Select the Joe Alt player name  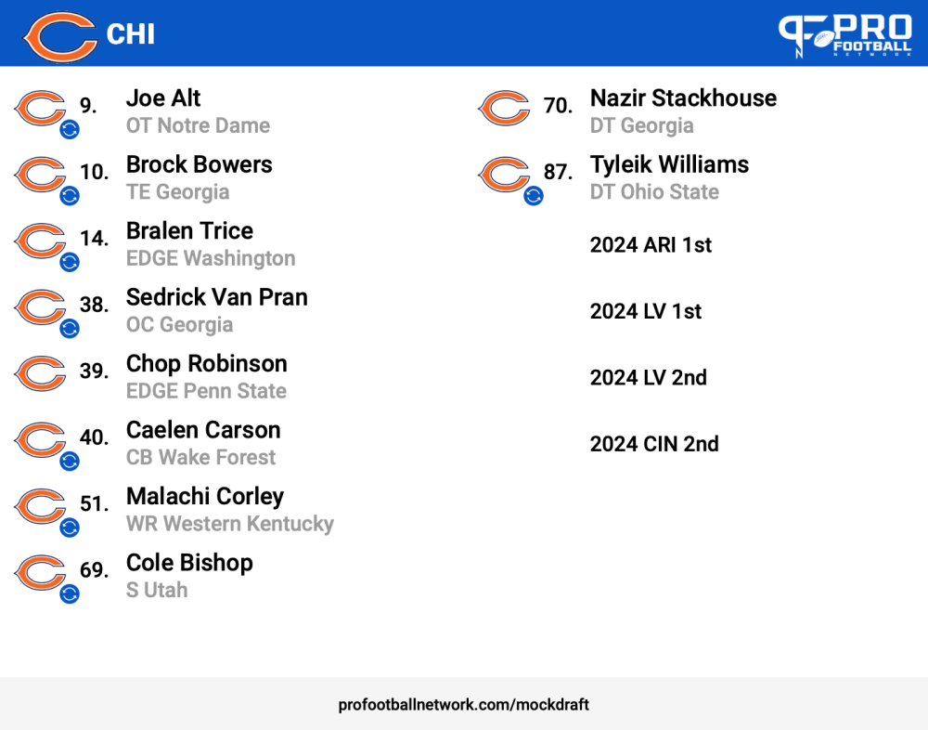(x=163, y=98)
